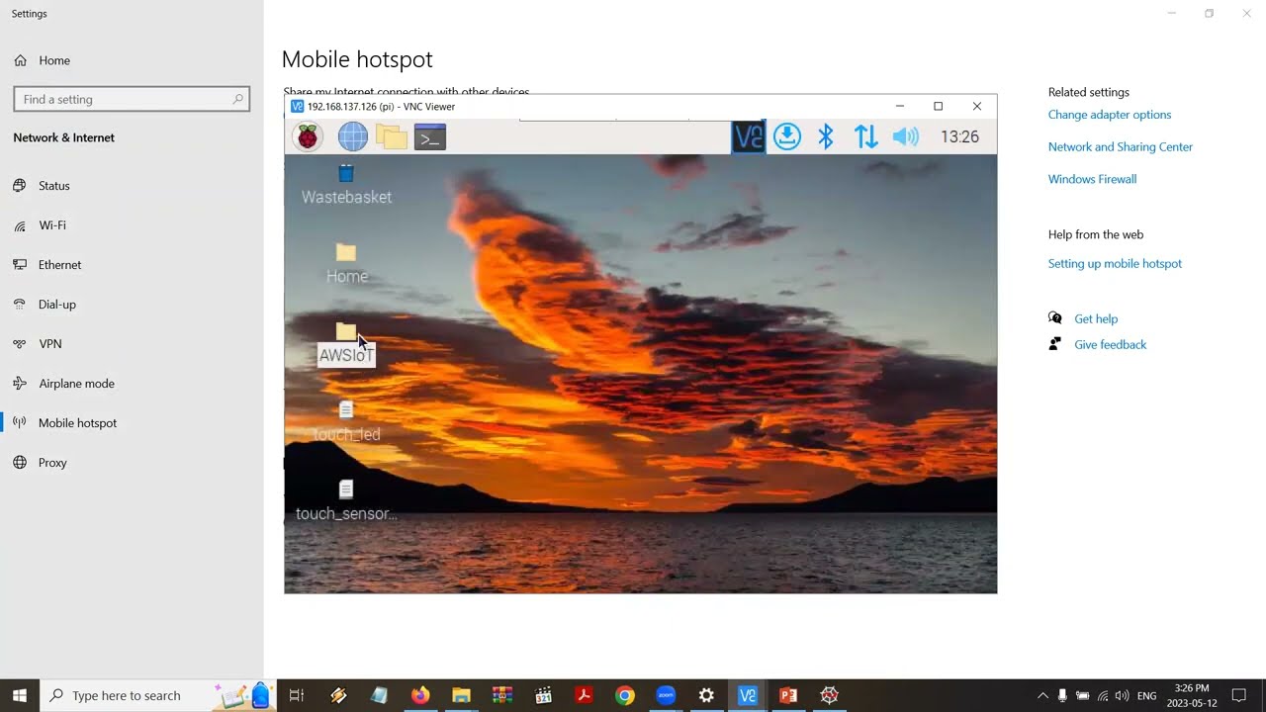Viewport: 1266px width, 712px height.
Task: Select the touch_led file on the desktop
Action: point(346,422)
